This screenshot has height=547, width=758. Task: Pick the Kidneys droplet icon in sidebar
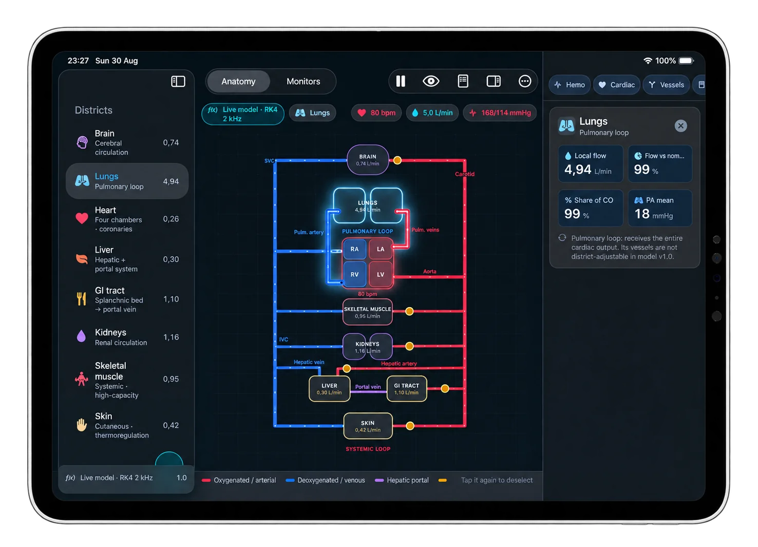(x=81, y=337)
